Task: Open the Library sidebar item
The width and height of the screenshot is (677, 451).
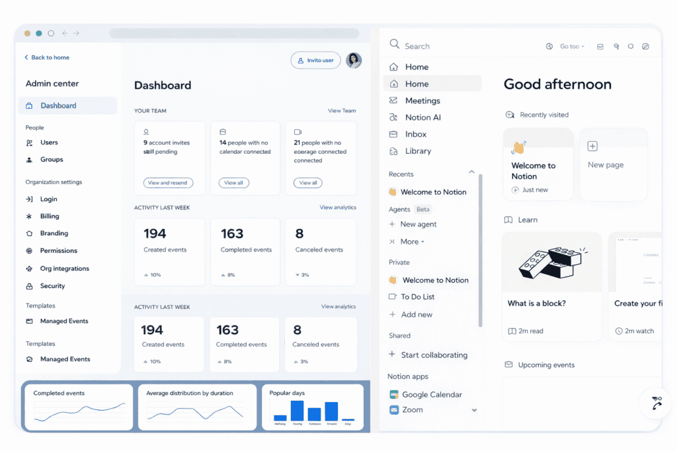Action: (x=418, y=151)
